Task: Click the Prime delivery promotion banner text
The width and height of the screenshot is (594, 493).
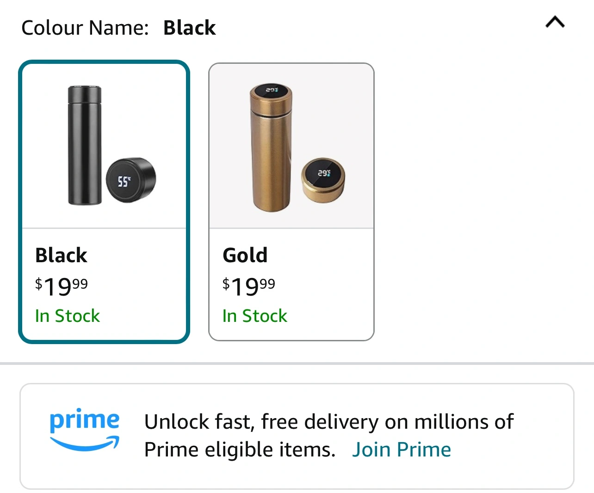Action: click(x=329, y=435)
